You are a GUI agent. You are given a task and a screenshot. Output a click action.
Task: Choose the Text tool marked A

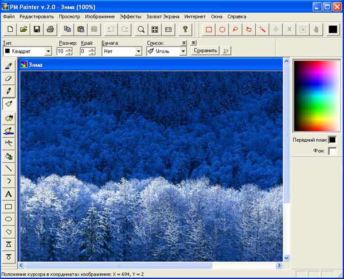pyautogui.click(x=9, y=194)
